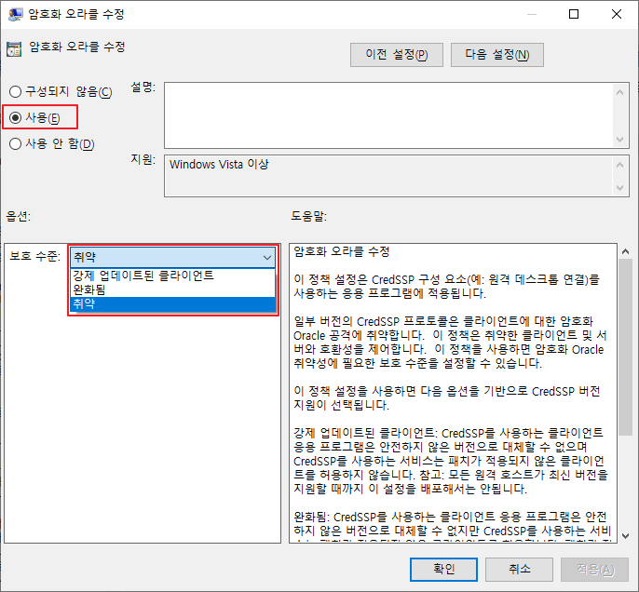Maximize the policy settings window
Viewport: 639px width, 592px height.
[x=574, y=14]
